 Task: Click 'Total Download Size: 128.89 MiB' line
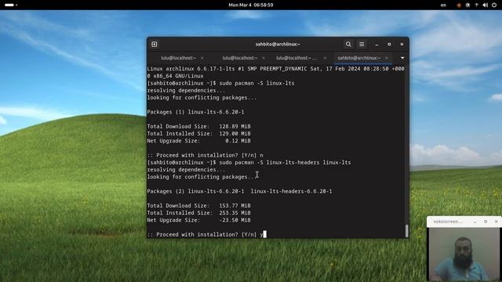tap(198, 126)
